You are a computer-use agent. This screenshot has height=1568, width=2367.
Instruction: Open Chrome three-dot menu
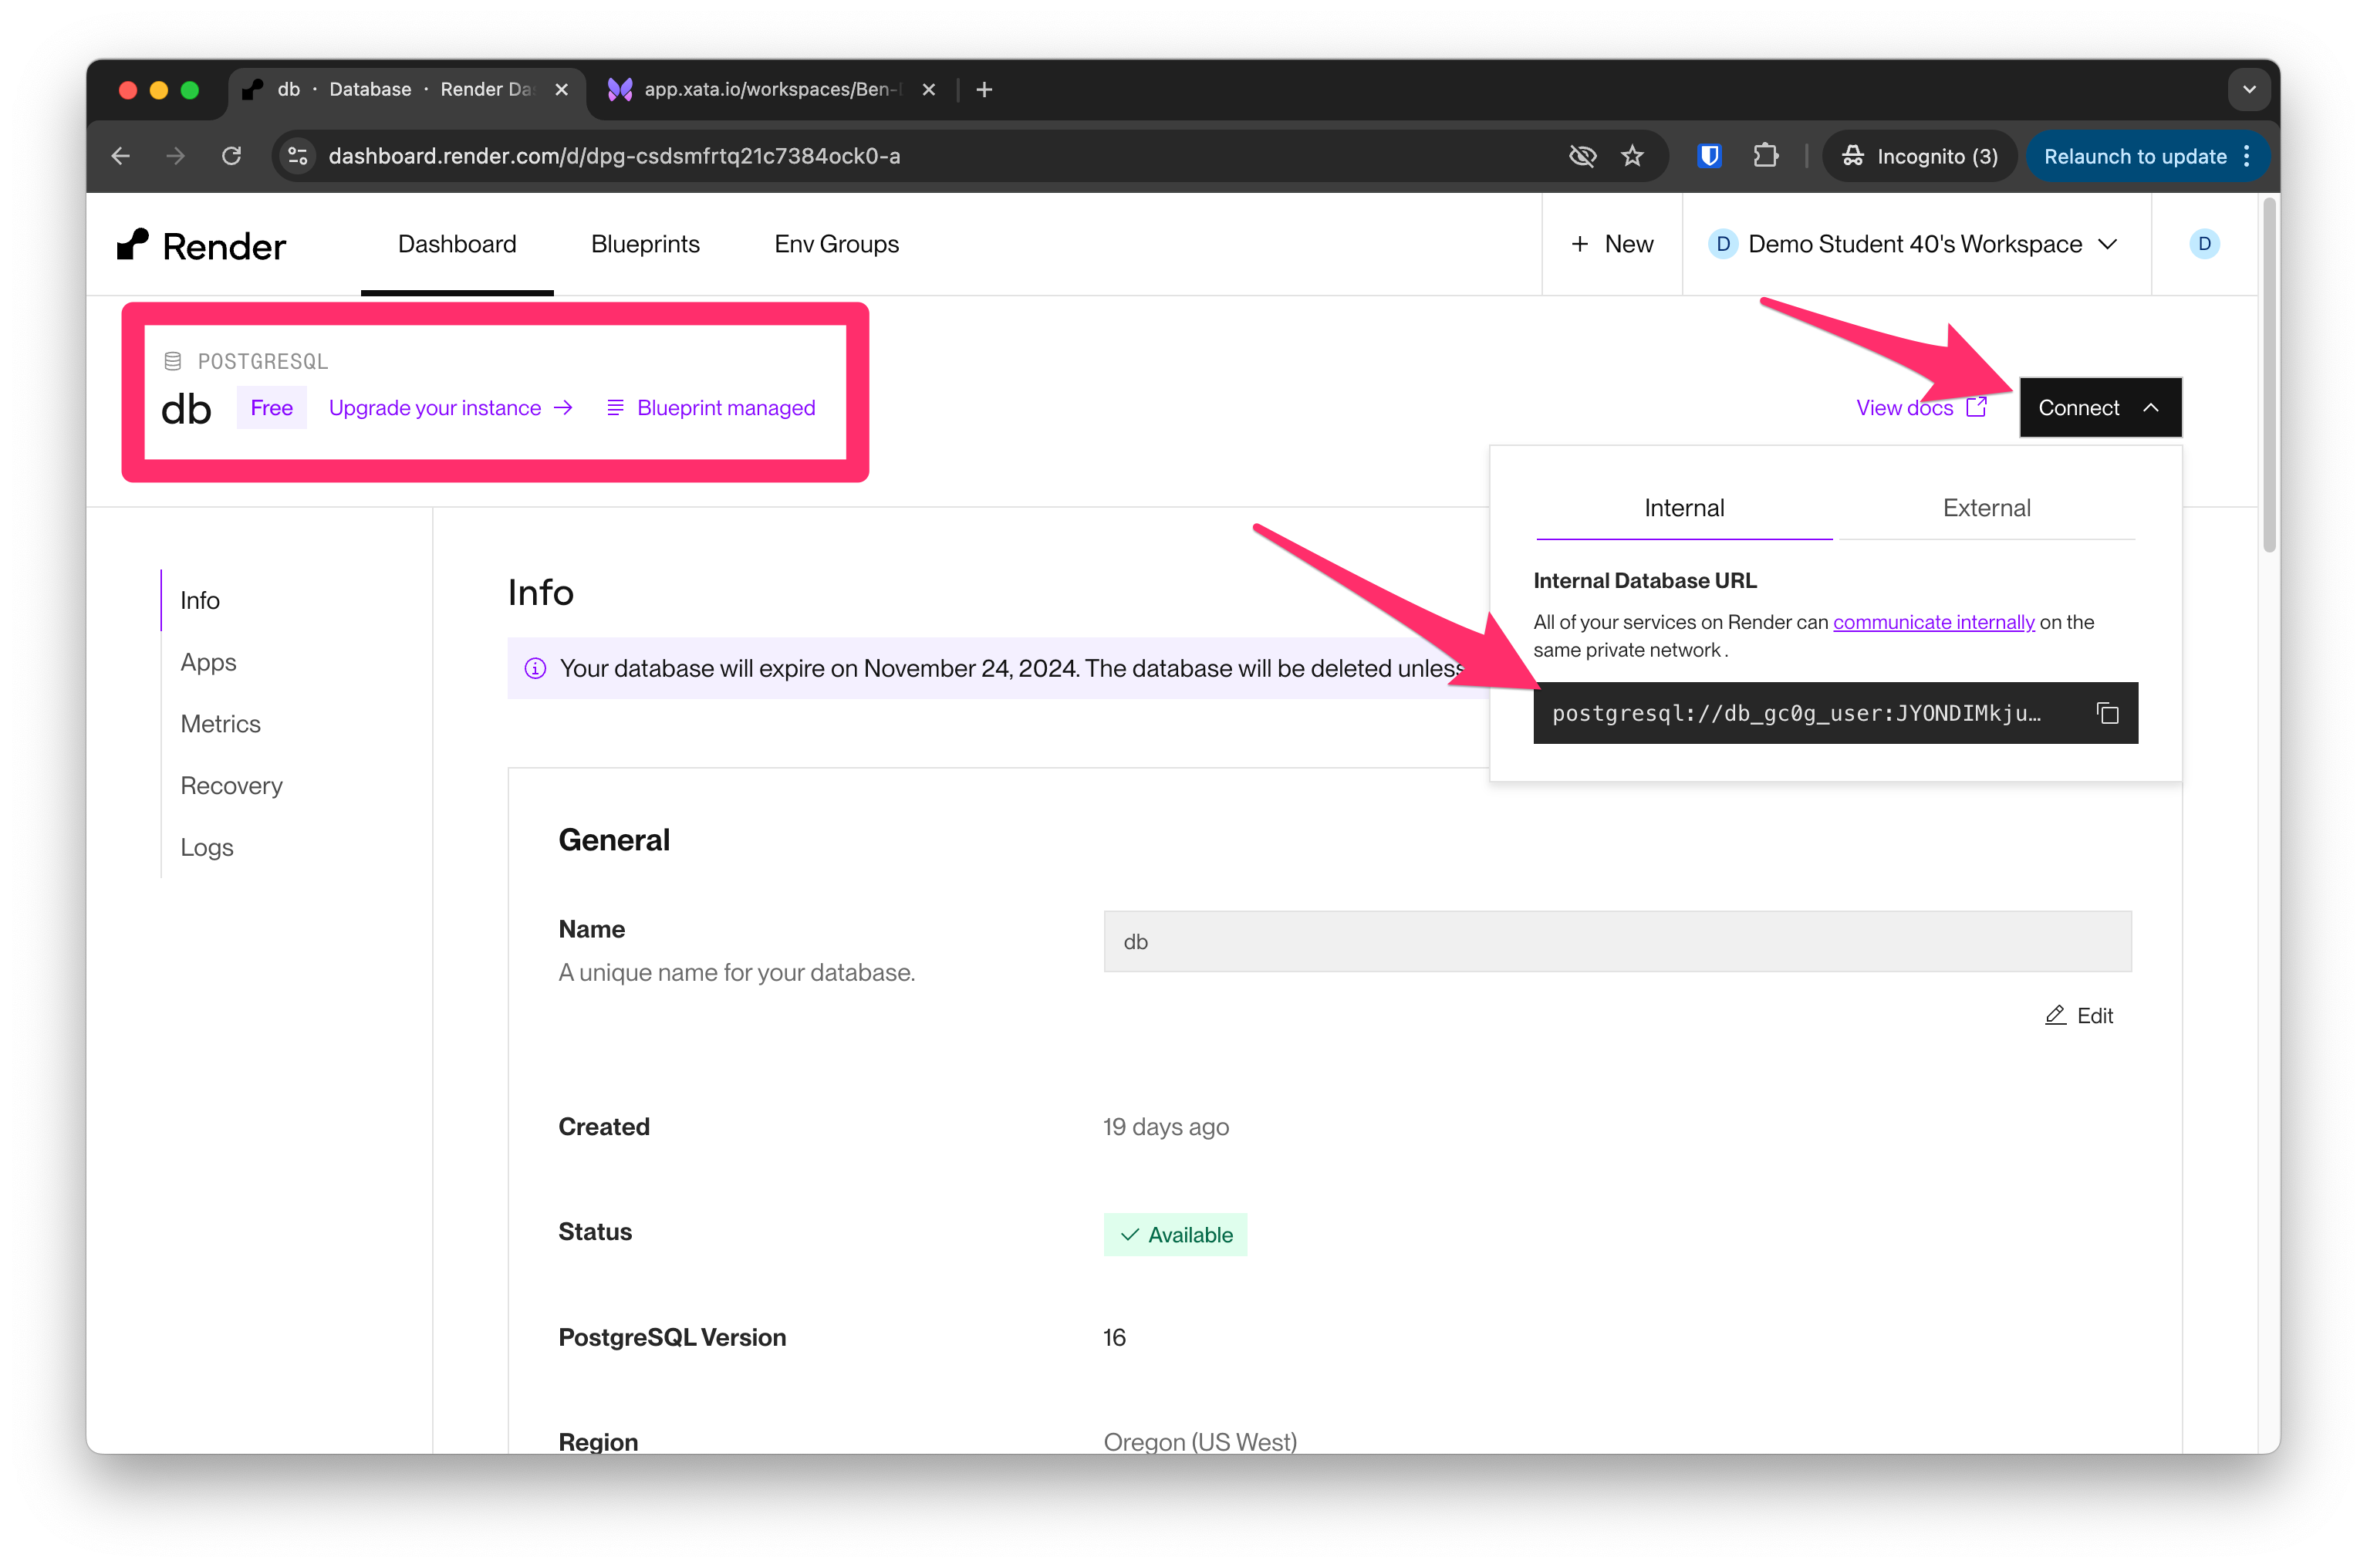tap(2246, 156)
